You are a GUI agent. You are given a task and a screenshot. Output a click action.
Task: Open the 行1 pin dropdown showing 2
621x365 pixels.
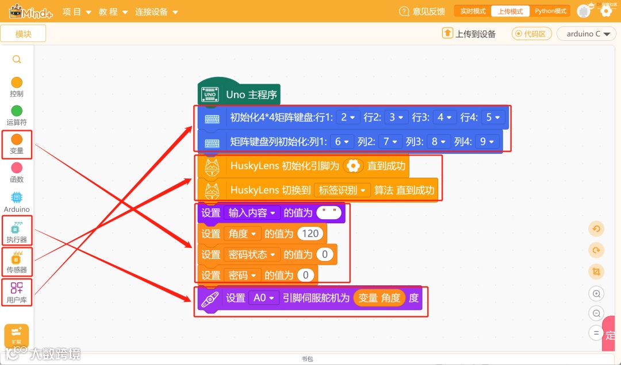pos(348,118)
